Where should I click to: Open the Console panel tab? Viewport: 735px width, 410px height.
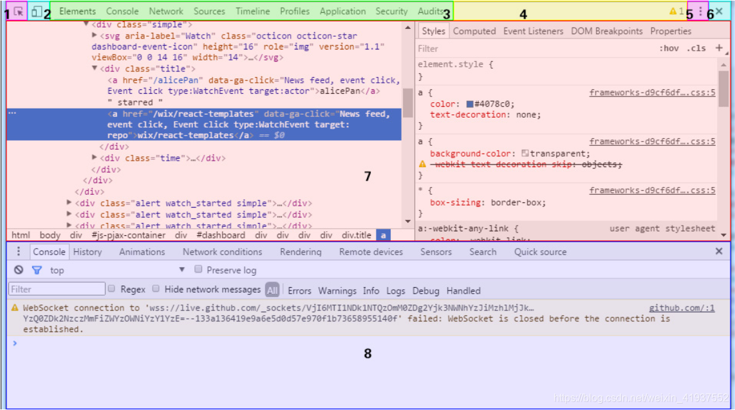(x=122, y=11)
